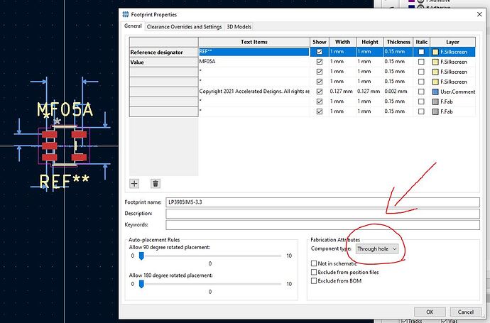Click the Value row header
The width and height of the screenshot is (490, 323).
coord(164,62)
